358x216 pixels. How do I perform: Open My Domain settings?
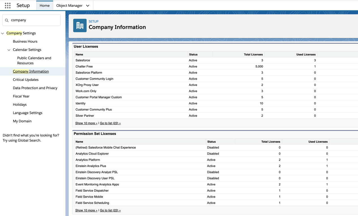[22, 121]
